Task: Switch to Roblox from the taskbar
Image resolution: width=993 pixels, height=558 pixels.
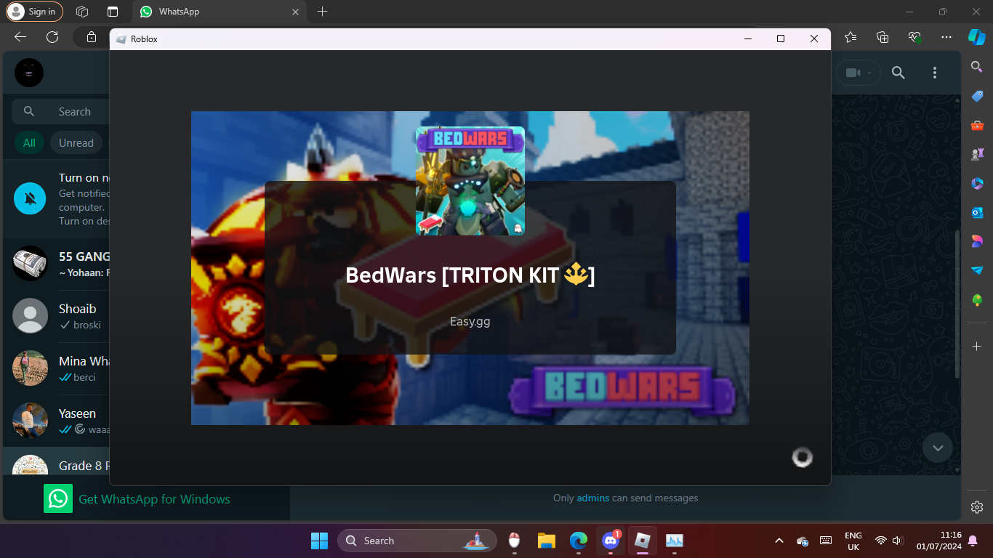Action: 643,541
